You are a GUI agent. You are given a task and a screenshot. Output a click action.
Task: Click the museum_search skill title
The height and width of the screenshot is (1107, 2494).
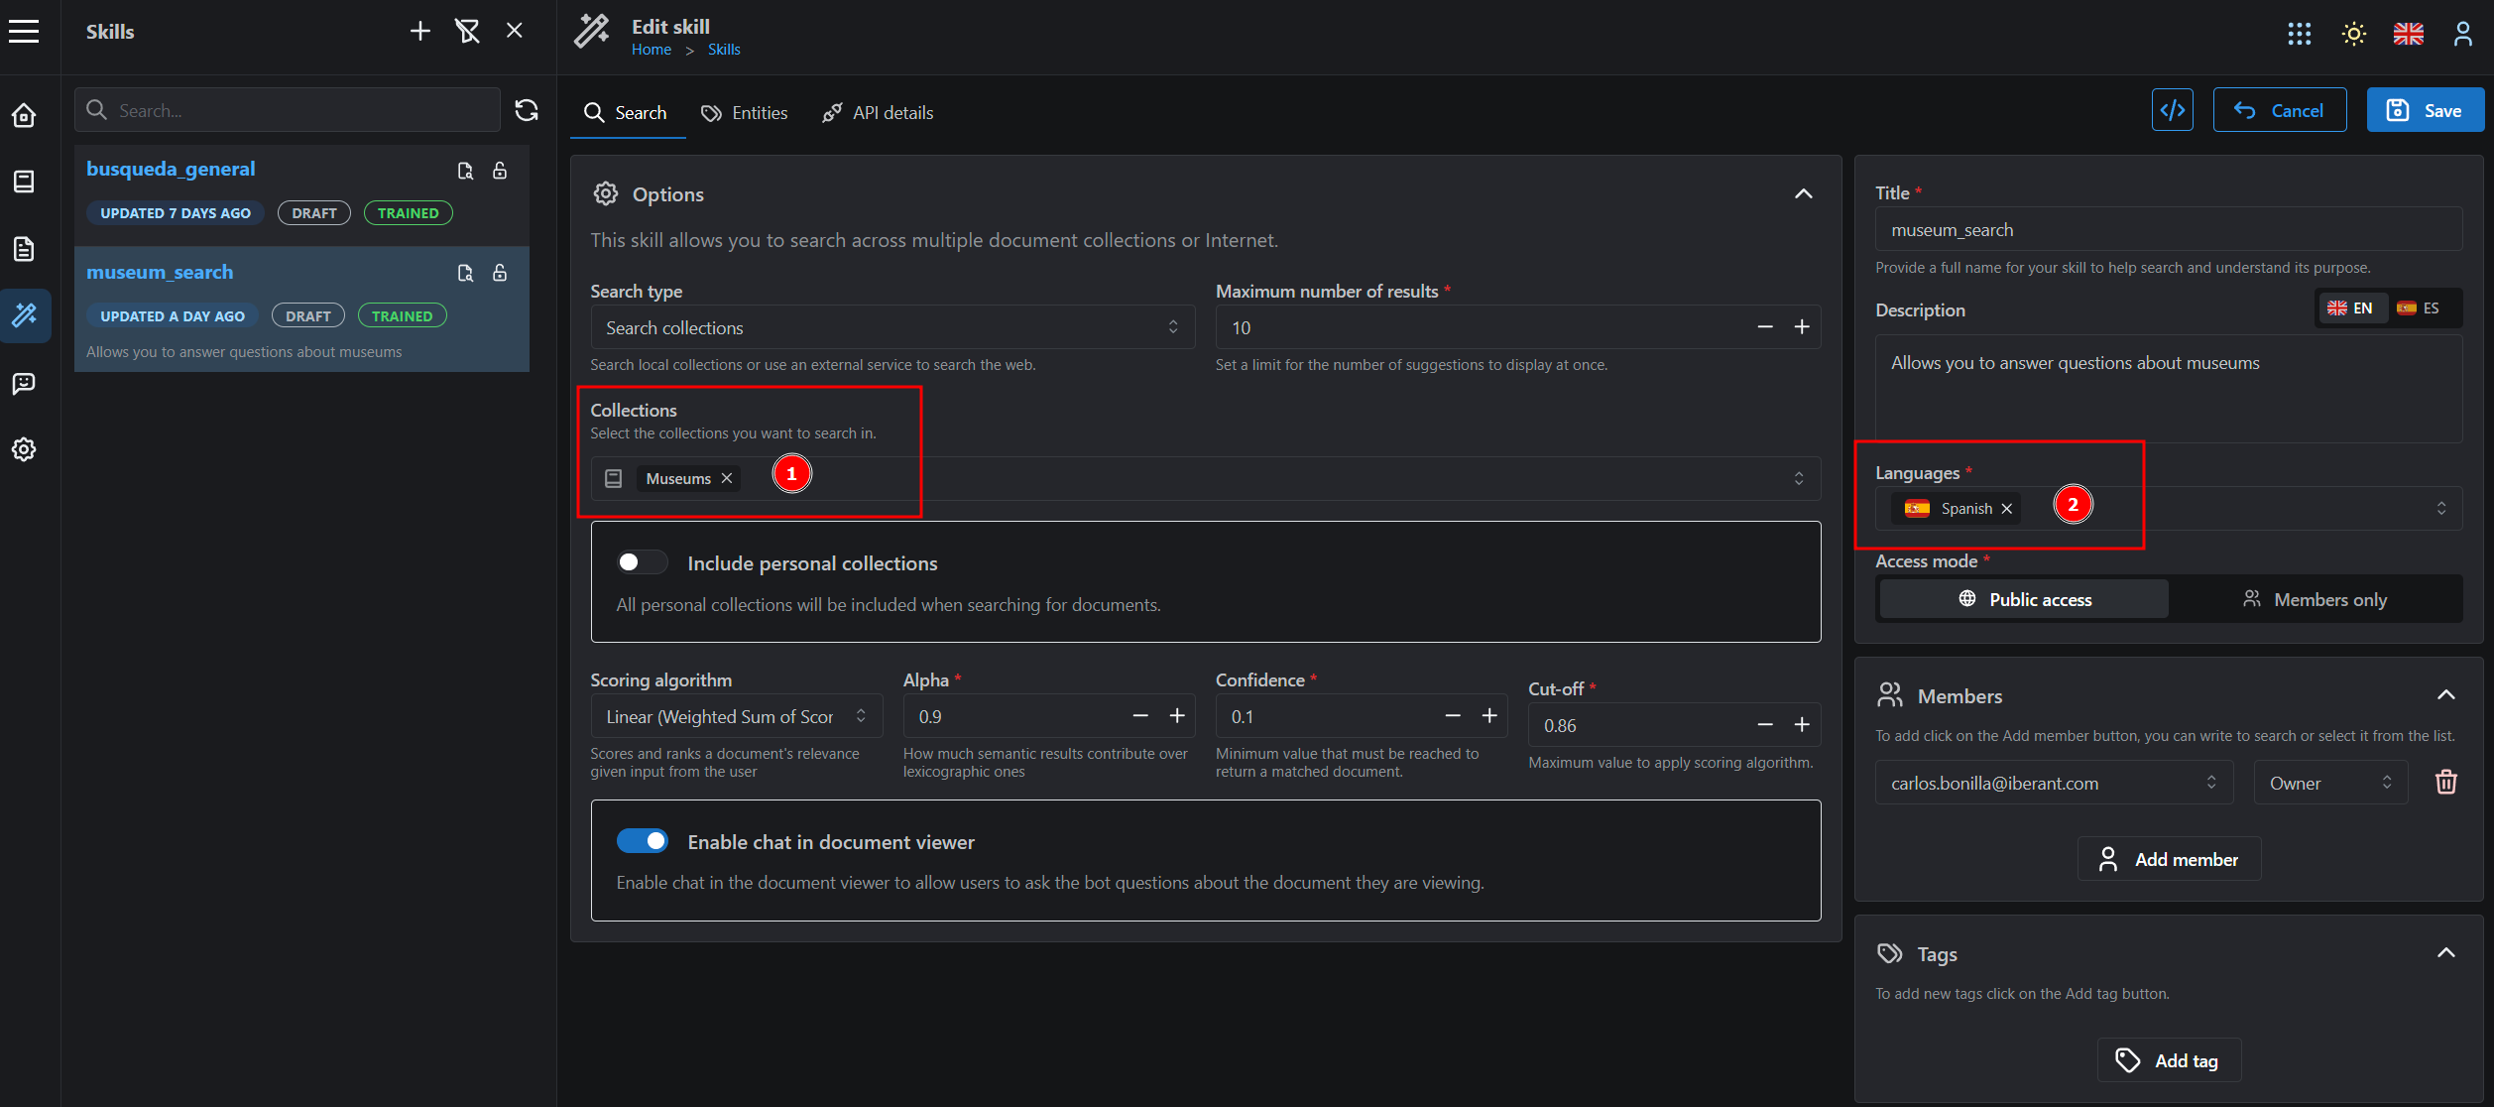(159, 271)
